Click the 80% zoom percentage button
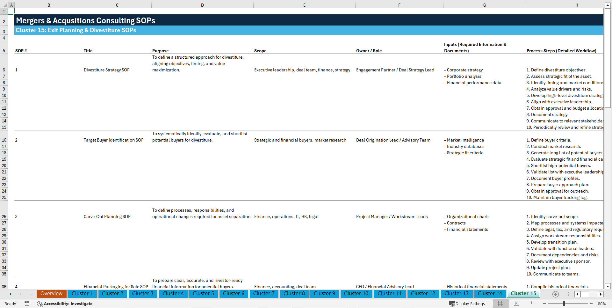 tap(603, 304)
